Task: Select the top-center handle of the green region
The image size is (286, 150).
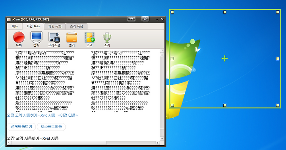Action: pos(225,12)
